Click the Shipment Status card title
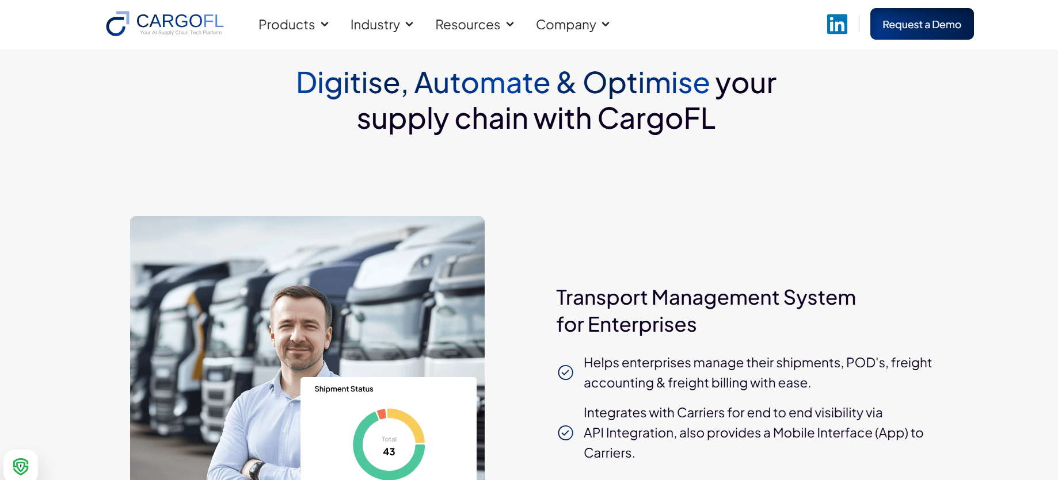The image size is (1058, 480). coord(344,389)
